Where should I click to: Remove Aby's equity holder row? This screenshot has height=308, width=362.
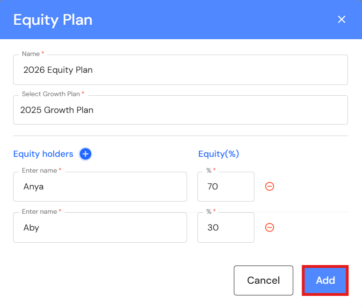click(x=269, y=227)
